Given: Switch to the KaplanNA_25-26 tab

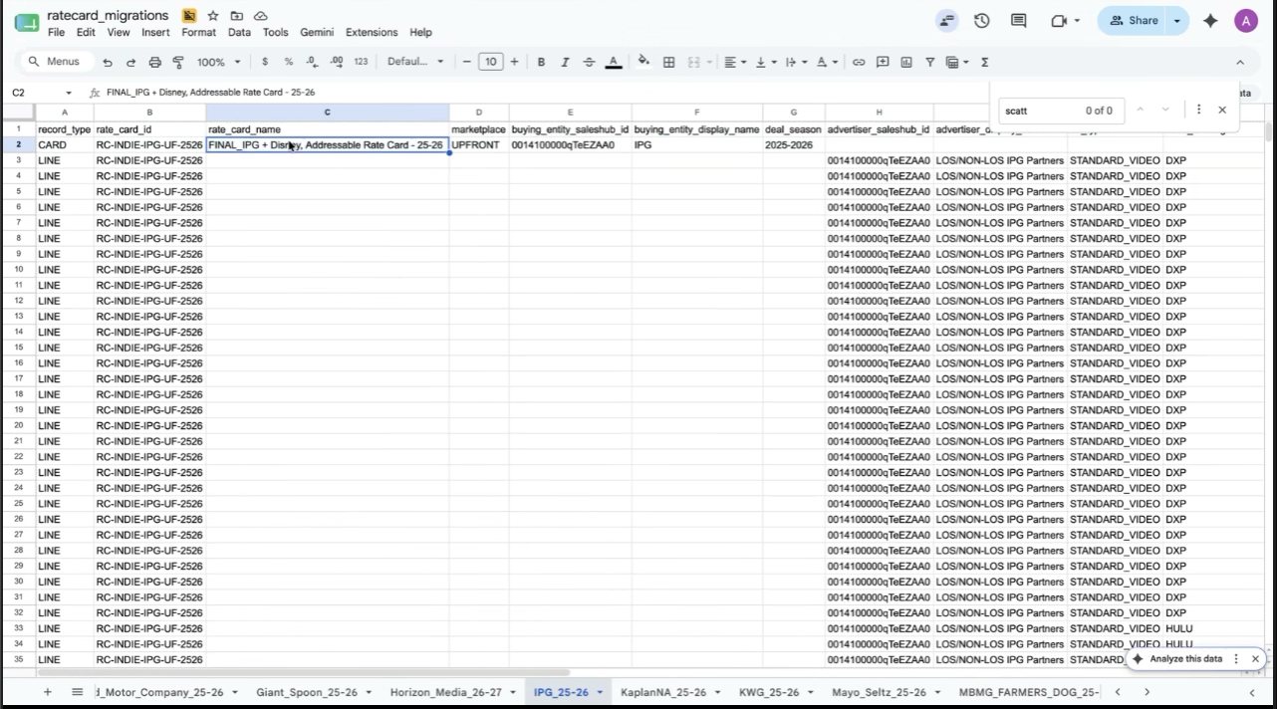Looking at the screenshot, I should (662, 692).
